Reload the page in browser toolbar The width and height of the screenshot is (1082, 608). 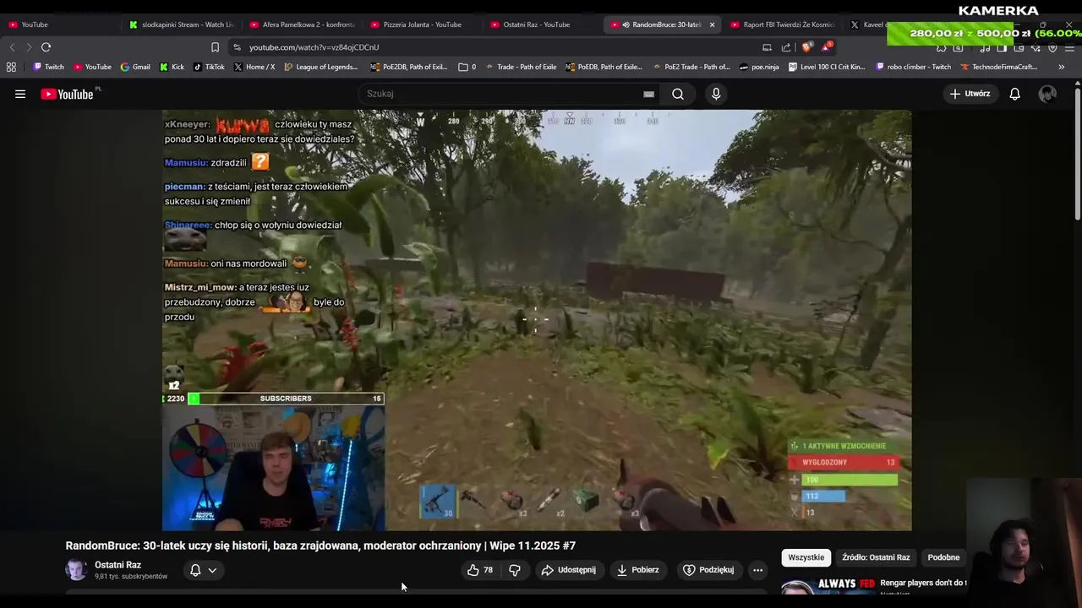(46, 47)
